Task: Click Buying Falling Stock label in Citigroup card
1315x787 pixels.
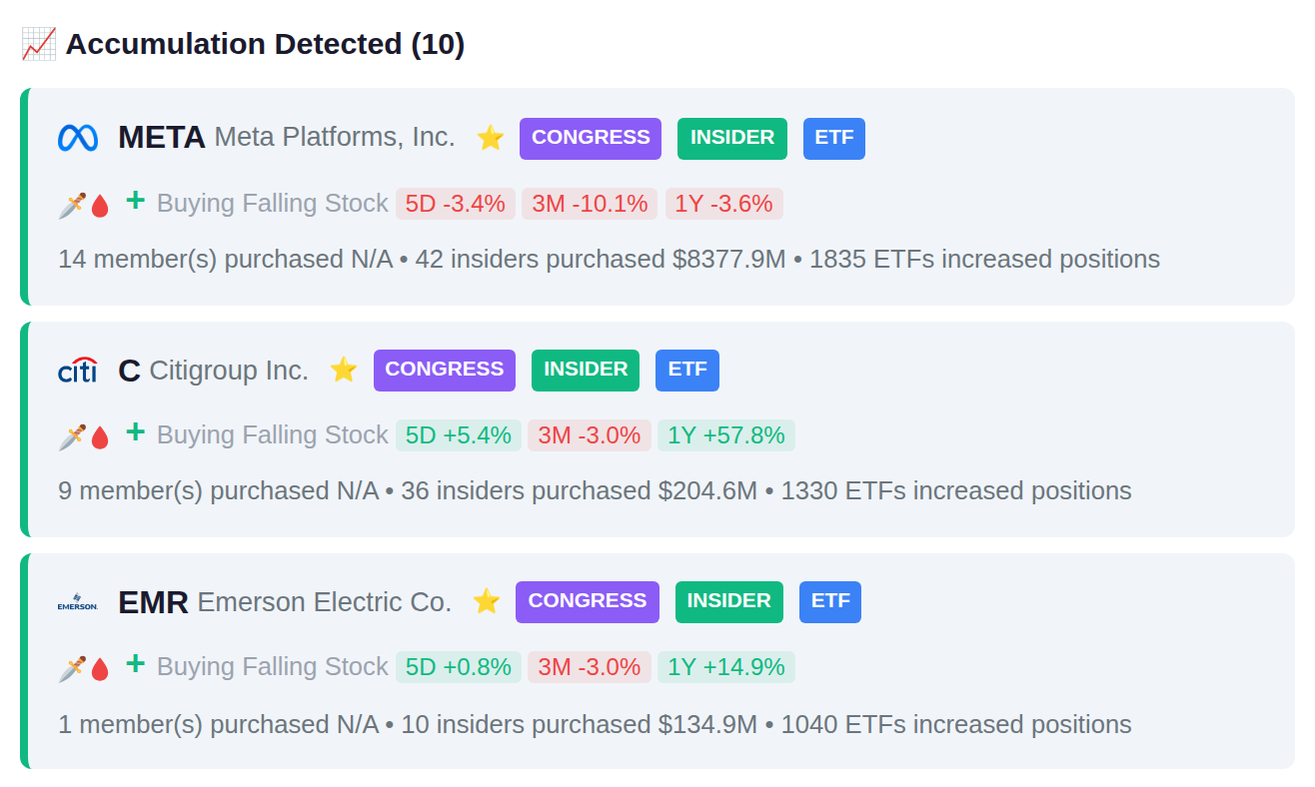Action: tap(272, 435)
